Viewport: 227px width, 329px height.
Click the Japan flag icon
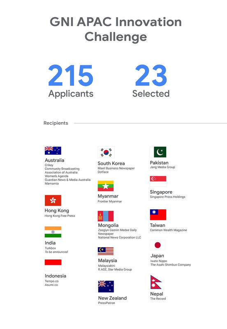[x=158, y=245]
